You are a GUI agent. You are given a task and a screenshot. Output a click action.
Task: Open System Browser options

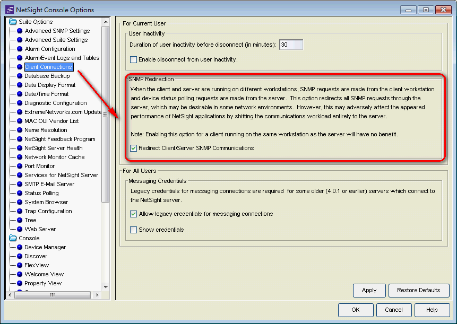[x=46, y=202]
